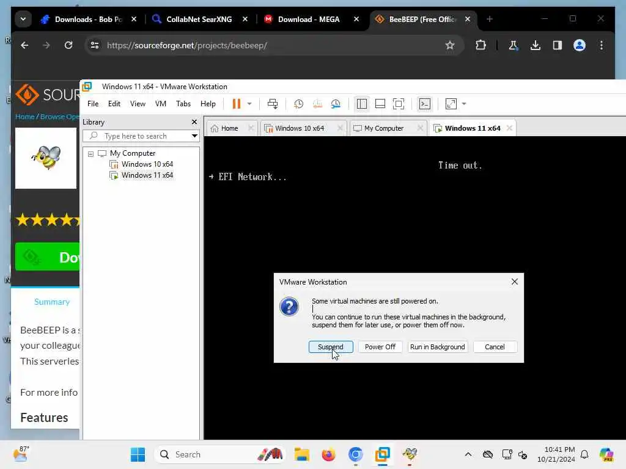
Task: Open the File menu in VMware
Action: (93, 104)
